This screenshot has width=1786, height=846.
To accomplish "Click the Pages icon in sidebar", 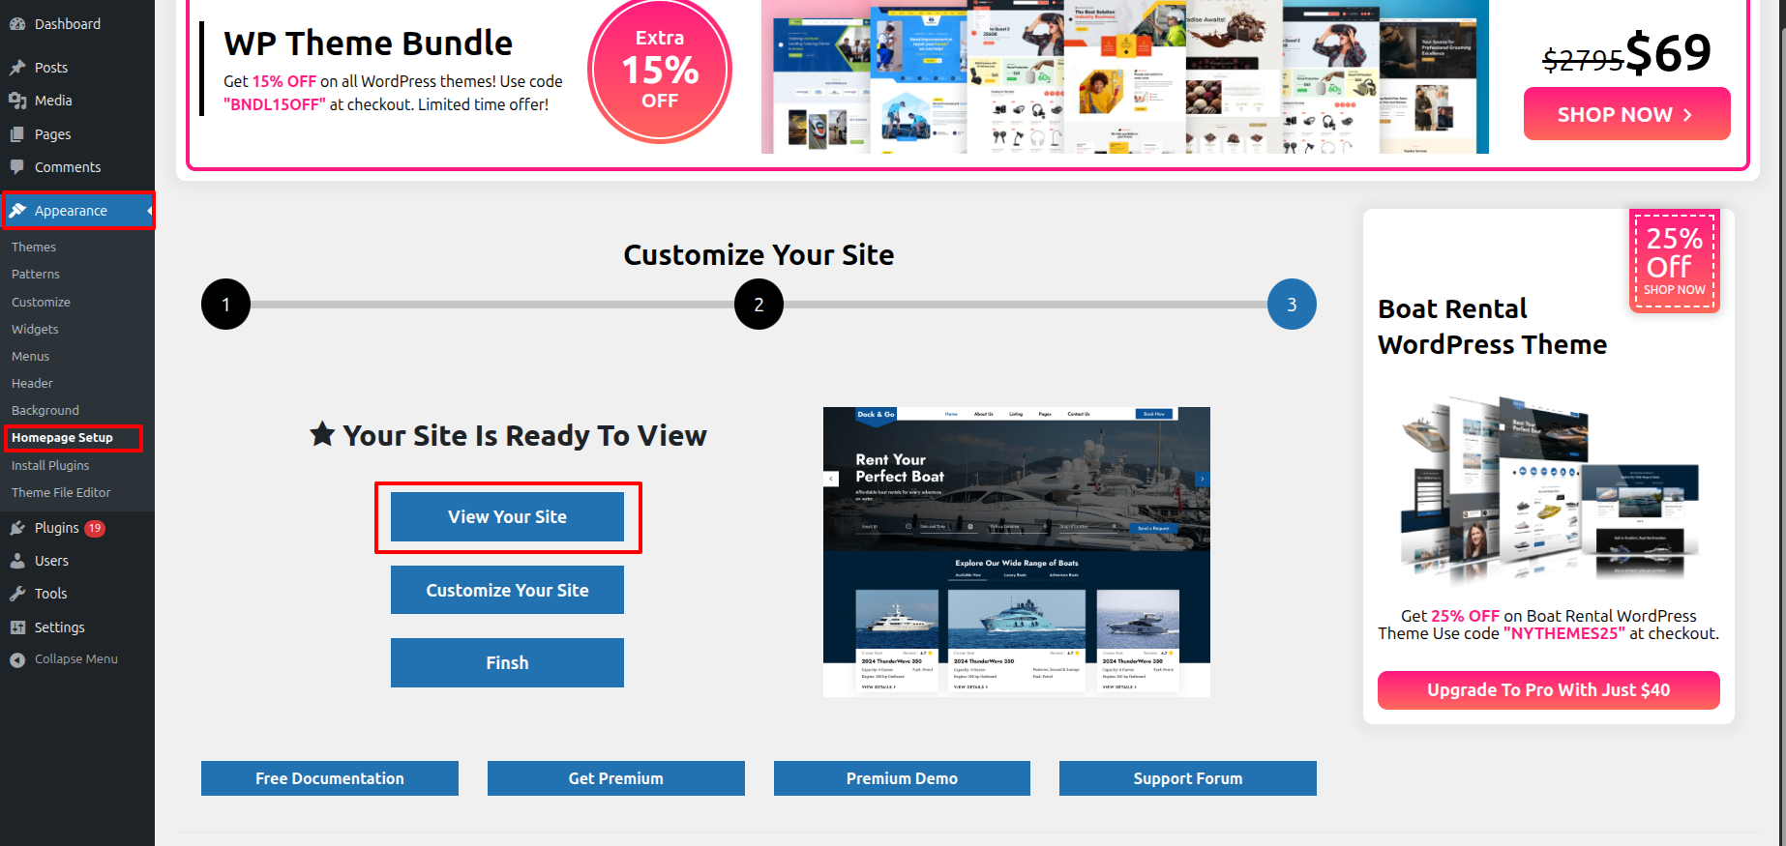I will (17, 134).
